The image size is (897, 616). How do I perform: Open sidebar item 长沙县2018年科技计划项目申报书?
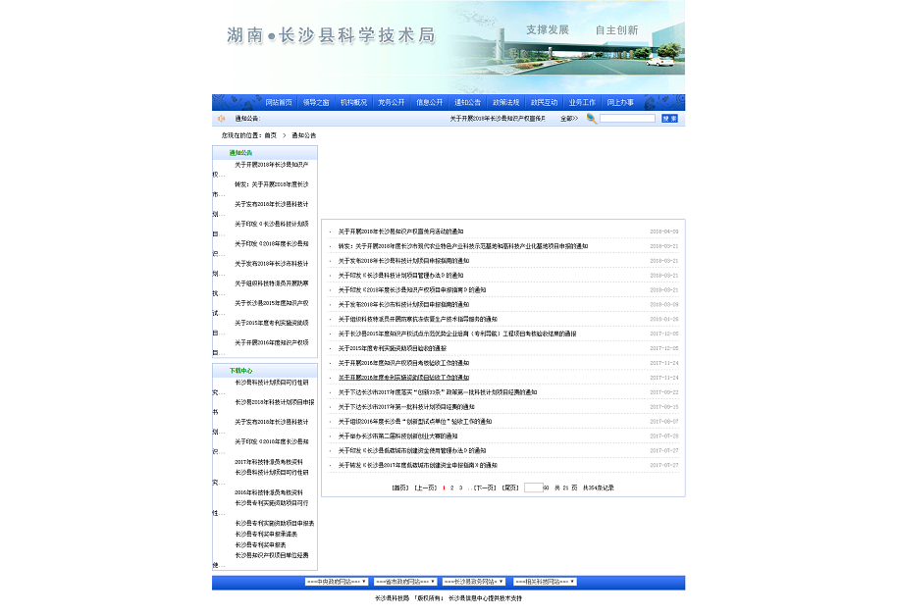(x=275, y=402)
